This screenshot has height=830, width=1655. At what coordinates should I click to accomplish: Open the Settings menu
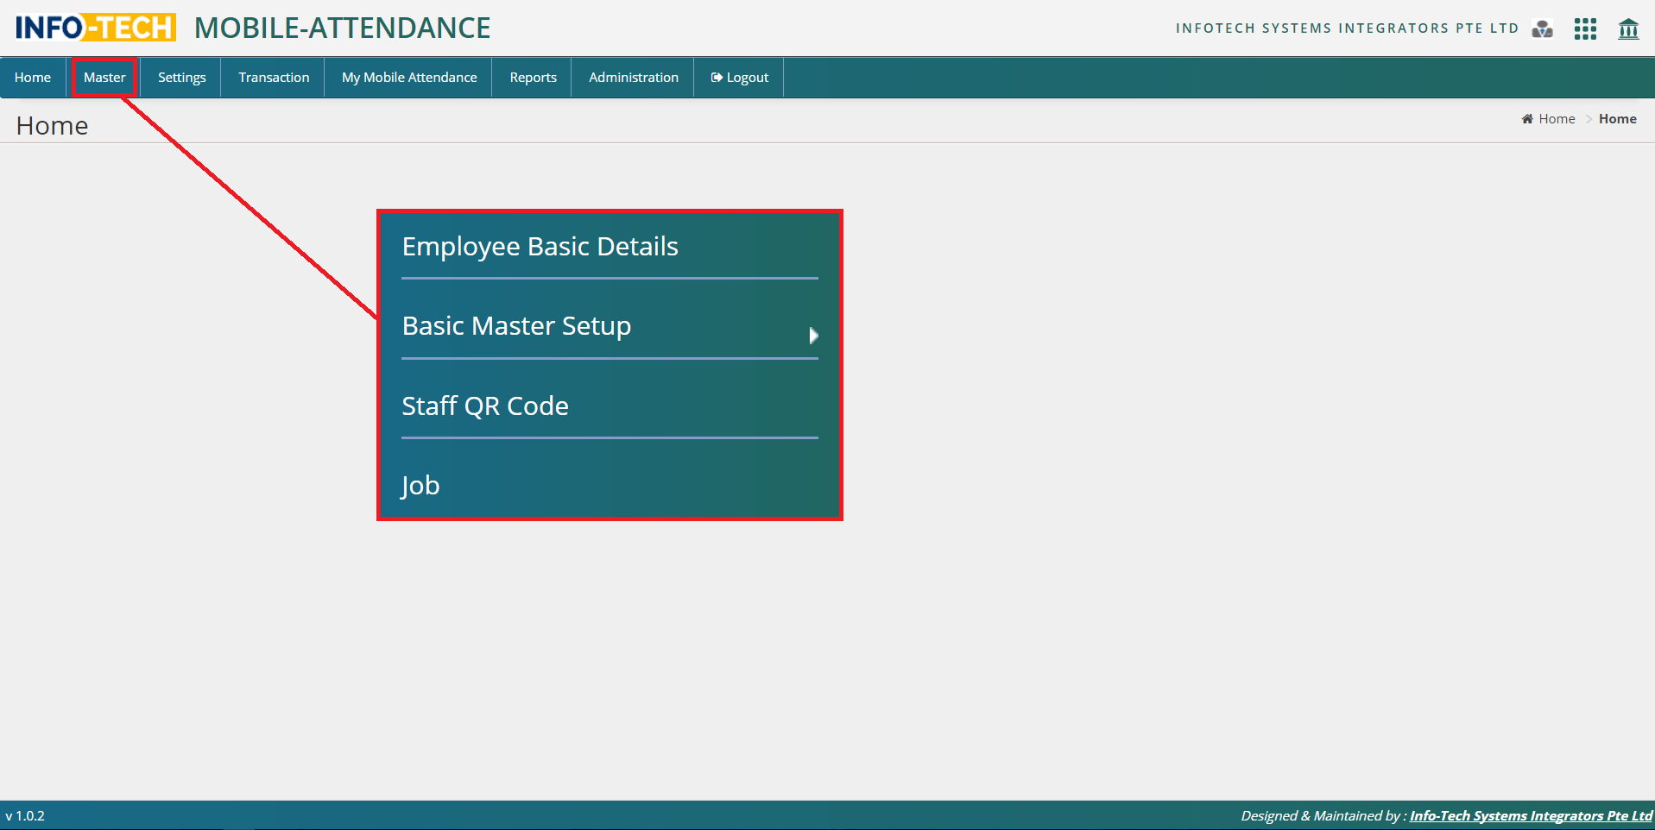point(181,78)
